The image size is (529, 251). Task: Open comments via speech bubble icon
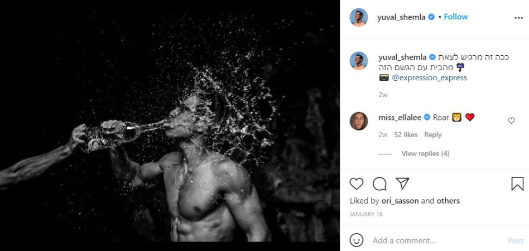pyautogui.click(x=379, y=184)
